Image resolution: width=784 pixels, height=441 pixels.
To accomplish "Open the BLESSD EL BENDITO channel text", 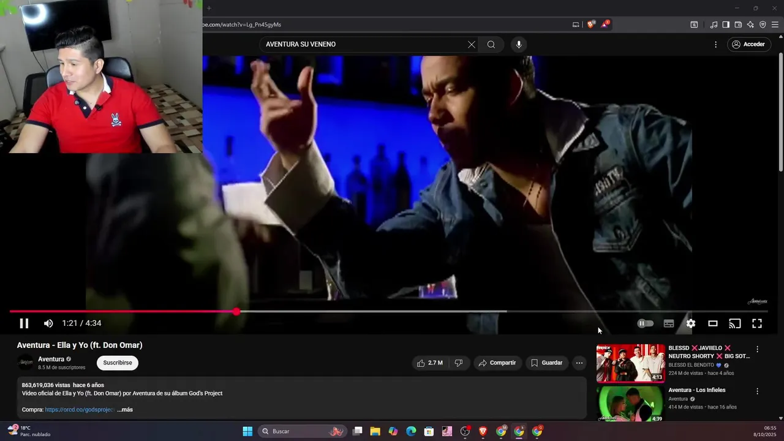I will 691,365.
